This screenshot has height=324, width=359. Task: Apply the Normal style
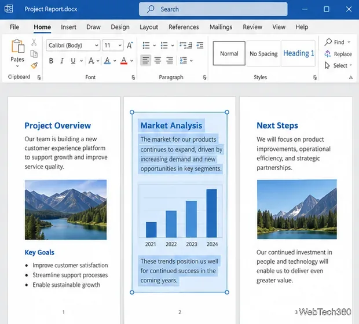(x=229, y=54)
